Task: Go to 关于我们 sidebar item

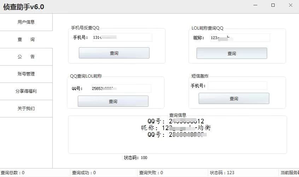Action: [26, 109]
